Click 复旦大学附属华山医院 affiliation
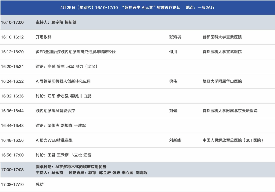The image size is (275, 192). point(222,81)
